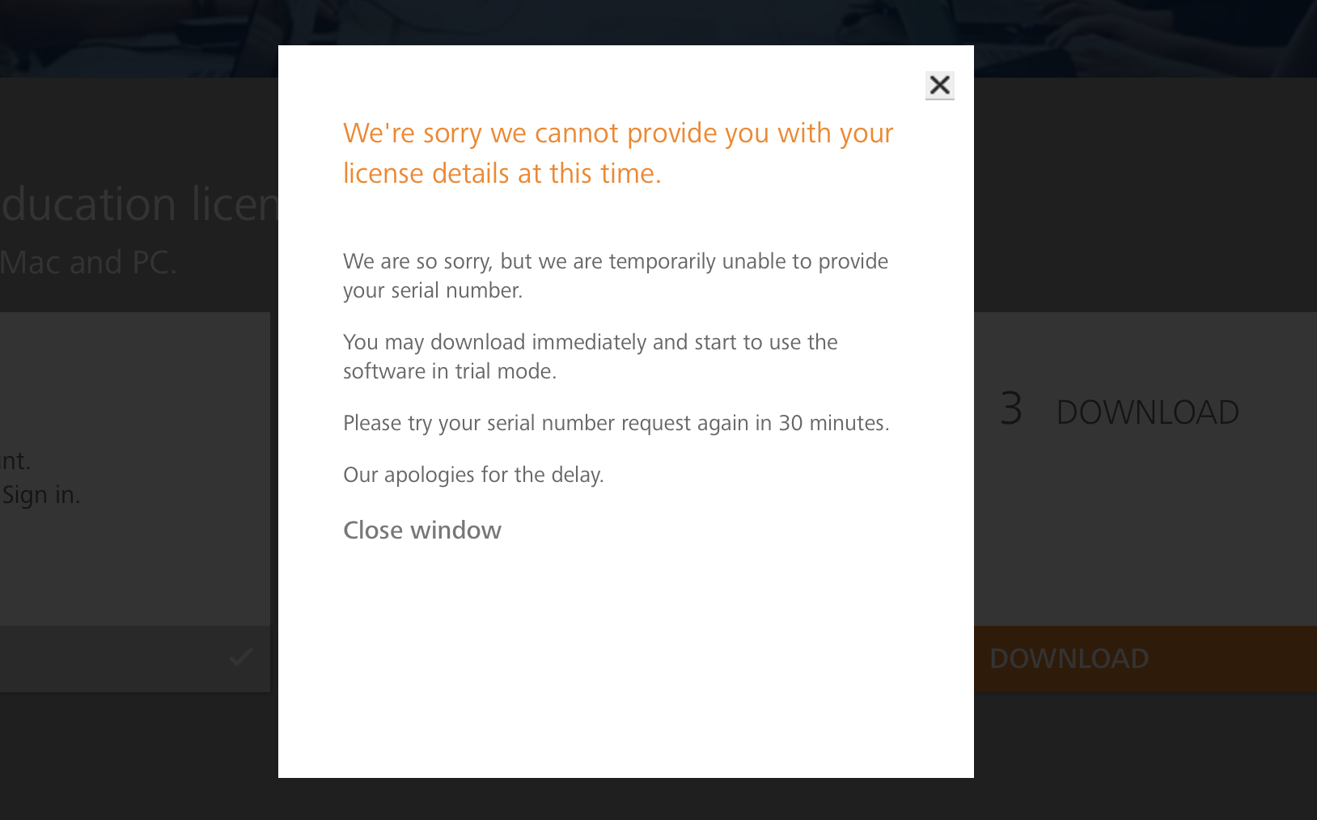
Task: Click the Our apologies line
Action: 473,475
